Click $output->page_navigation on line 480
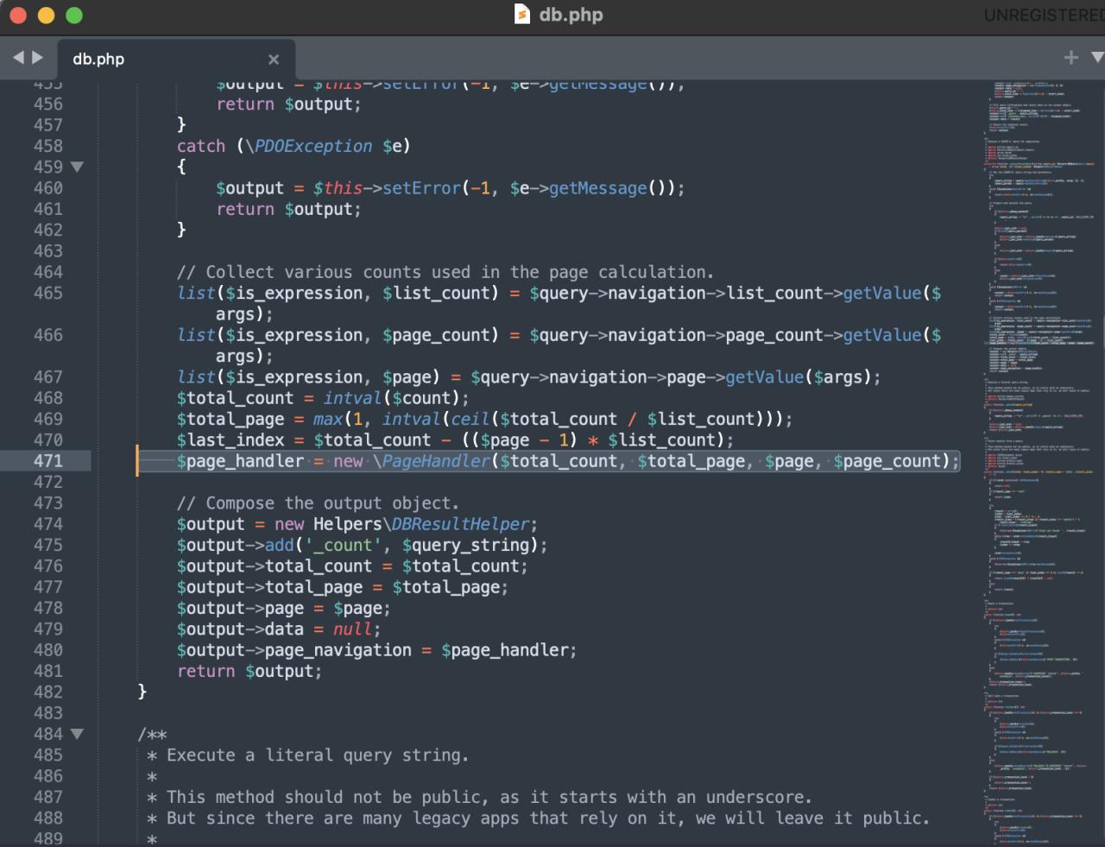This screenshot has height=847, width=1105. pyautogui.click(x=294, y=650)
